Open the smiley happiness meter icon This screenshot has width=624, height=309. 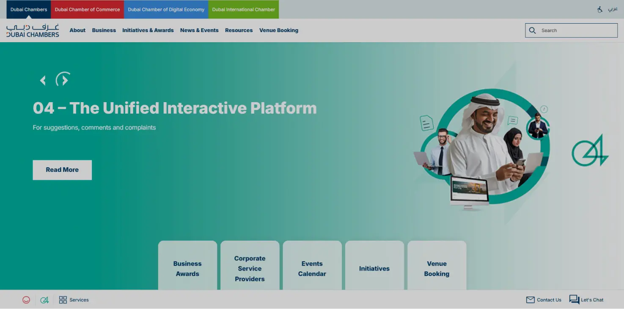coord(26,300)
